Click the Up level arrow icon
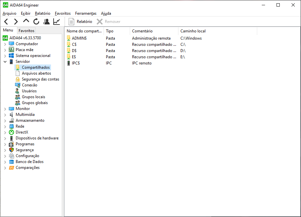The height and width of the screenshot is (217, 301). click(26, 21)
